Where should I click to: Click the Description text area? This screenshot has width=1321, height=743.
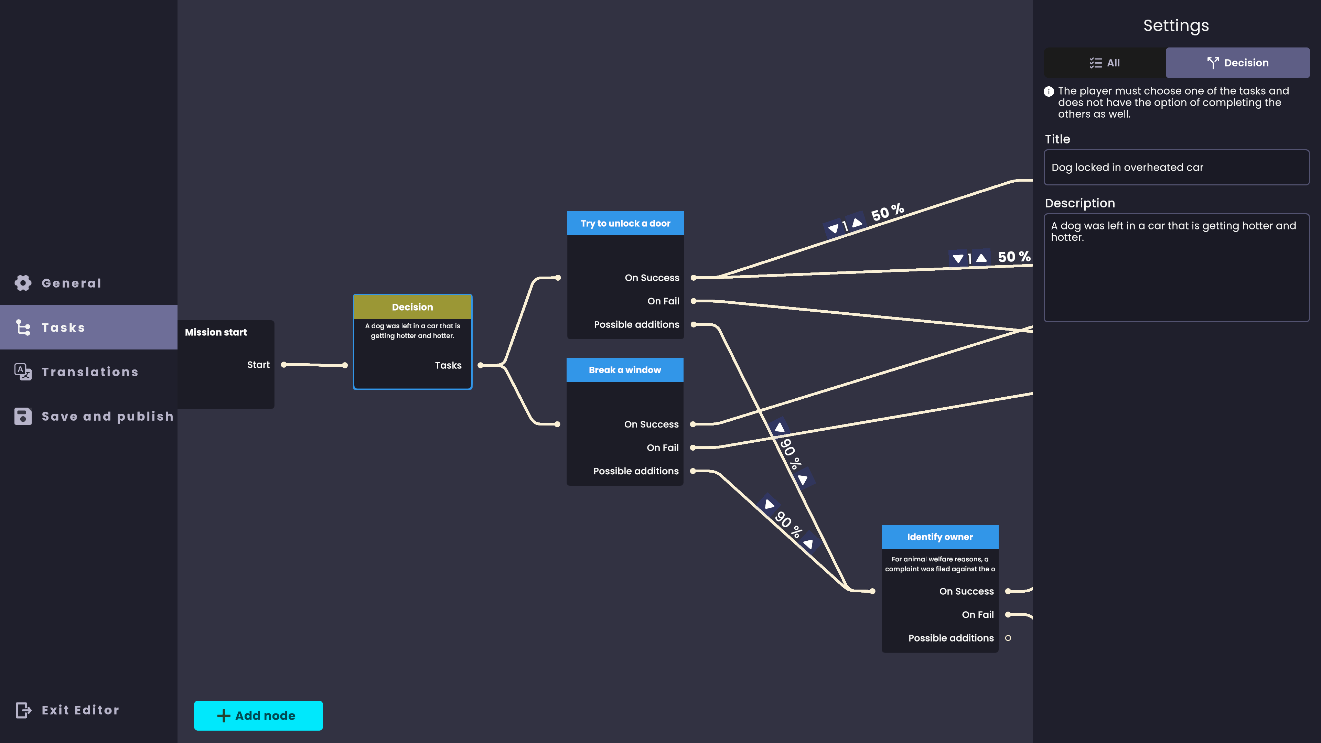(x=1177, y=268)
